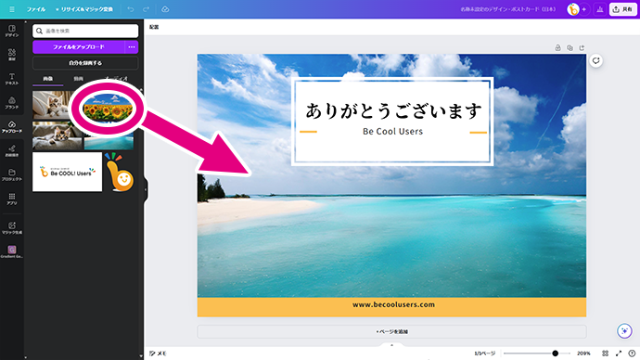Image resolution: width=640 pixels, height=360 pixels.
Task: Open the 素材 elements sidebar panel
Action: click(12, 55)
